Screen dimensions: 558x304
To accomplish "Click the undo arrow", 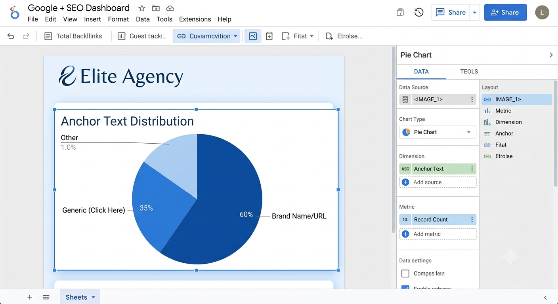I will click(x=11, y=36).
